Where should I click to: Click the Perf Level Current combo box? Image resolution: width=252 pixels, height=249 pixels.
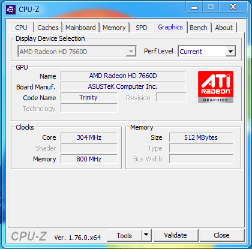click(x=207, y=52)
